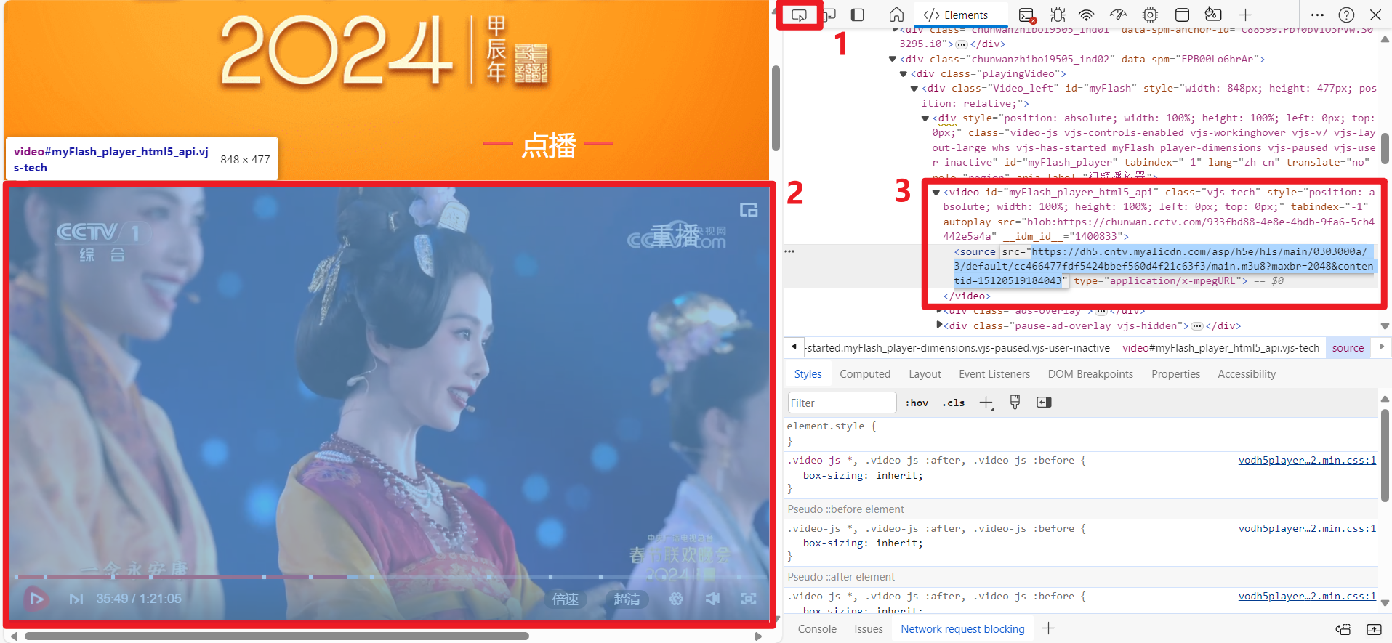Open the 倍速 playback speed menu
The width and height of the screenshot is (1392, 643).
click(566, 599)
